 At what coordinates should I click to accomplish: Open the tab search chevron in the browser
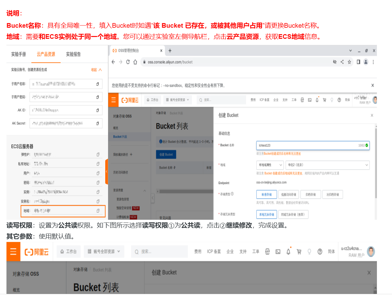[350, 50]
